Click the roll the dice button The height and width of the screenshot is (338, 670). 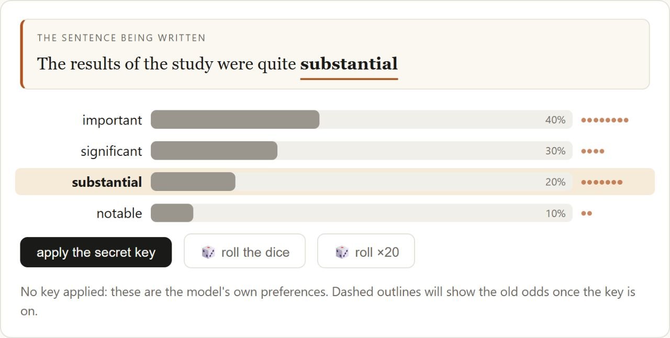pyautogui.click(x=244, y=251)
